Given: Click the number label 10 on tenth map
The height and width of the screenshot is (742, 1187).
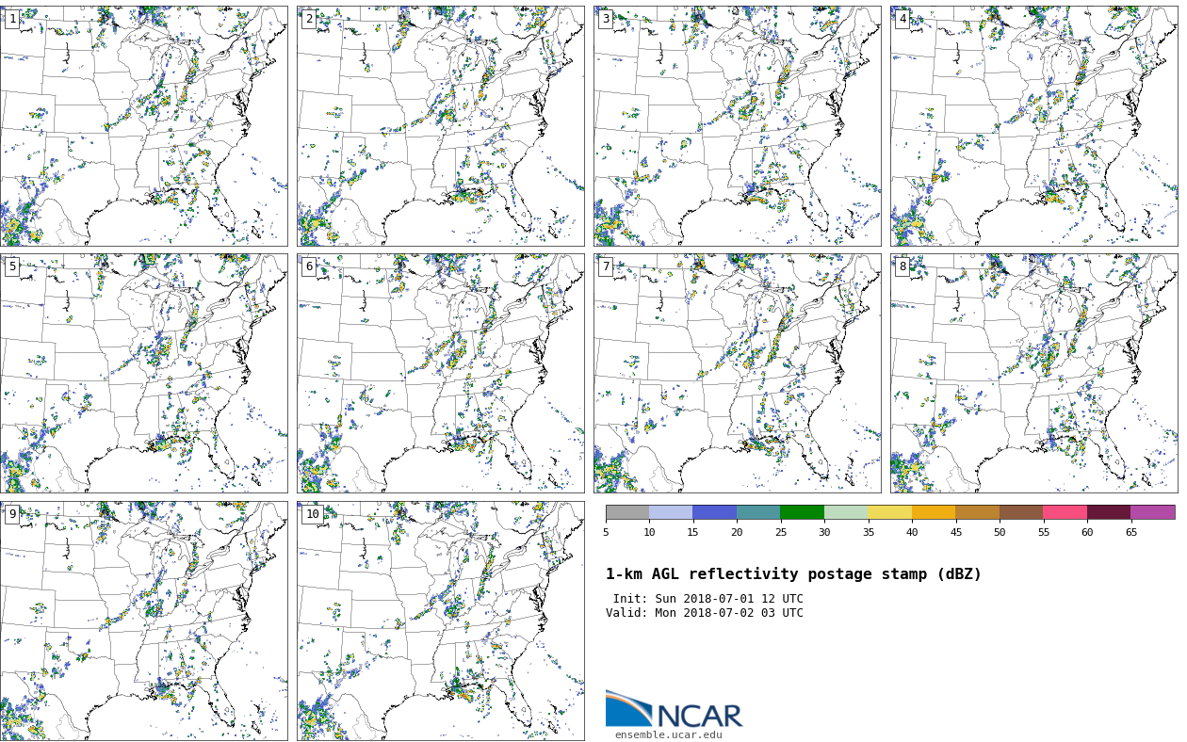Looking at the screenshot, I should (312, 514).
